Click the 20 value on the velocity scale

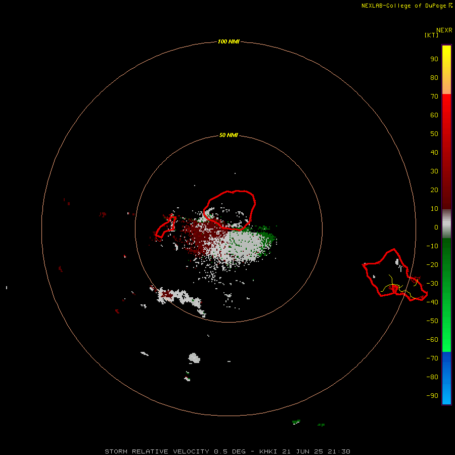(434, 190)
